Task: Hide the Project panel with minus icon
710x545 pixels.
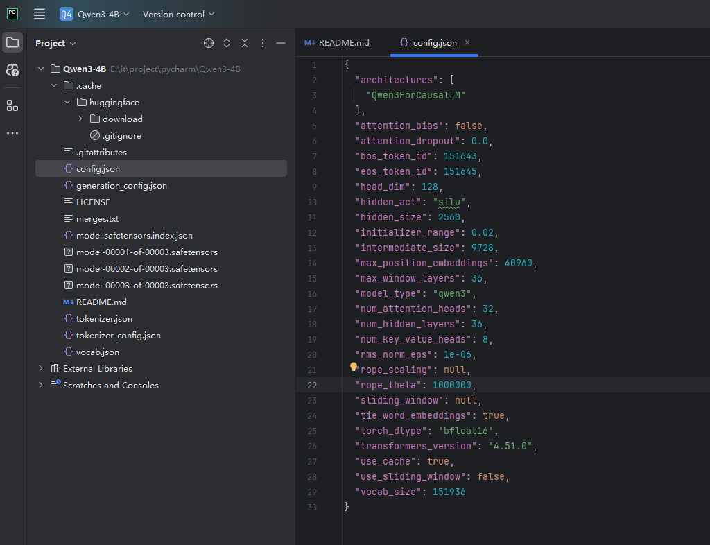Action: 281,43
